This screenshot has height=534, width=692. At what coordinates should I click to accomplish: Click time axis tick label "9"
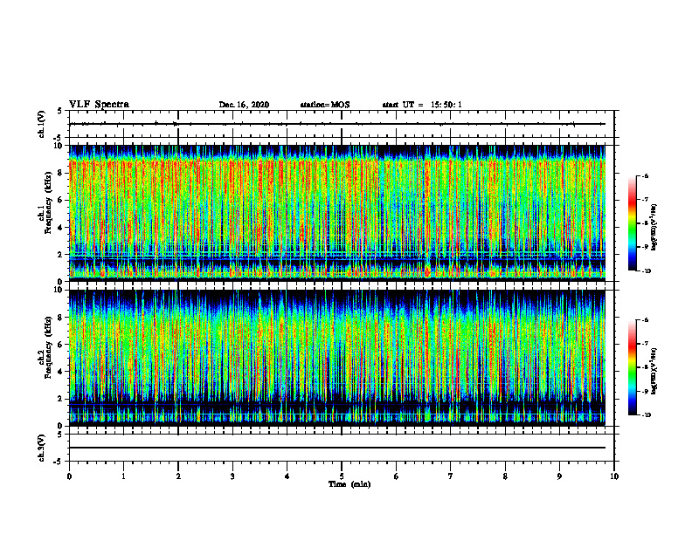[x=559, y=476]
